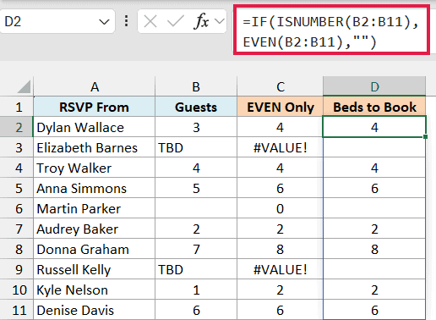
Task: Open Insert Function fx icon
Action: [x=201, y=22]
